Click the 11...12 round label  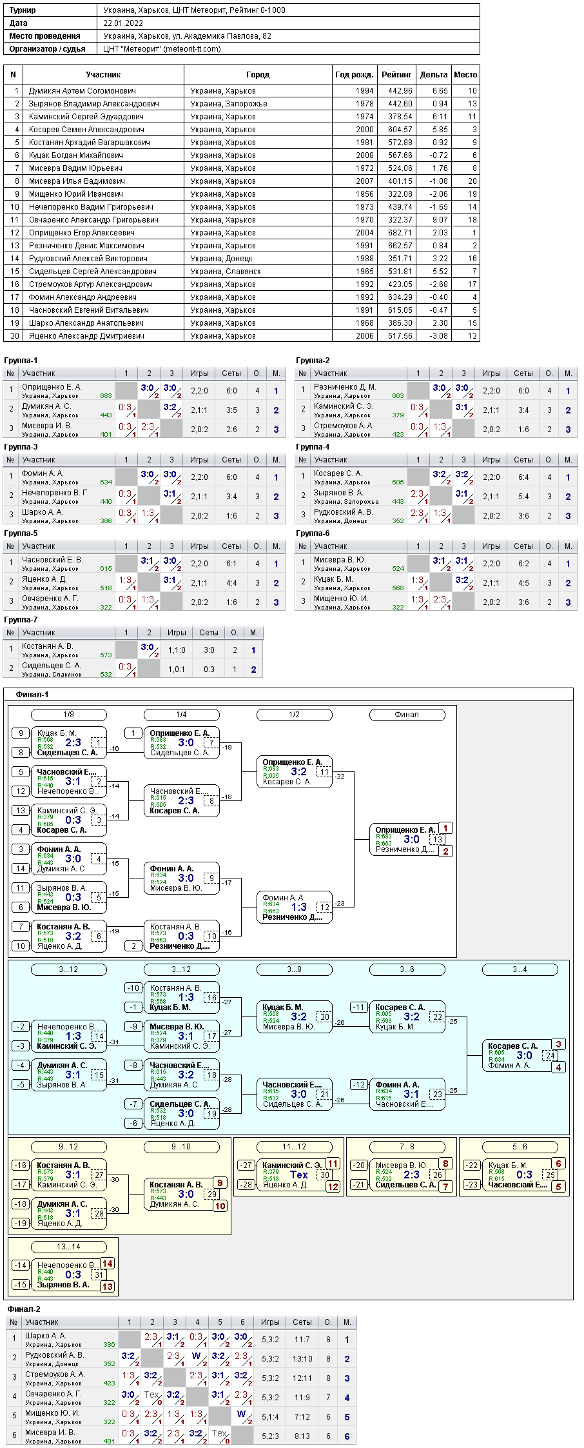click(x=295, y=1147)
